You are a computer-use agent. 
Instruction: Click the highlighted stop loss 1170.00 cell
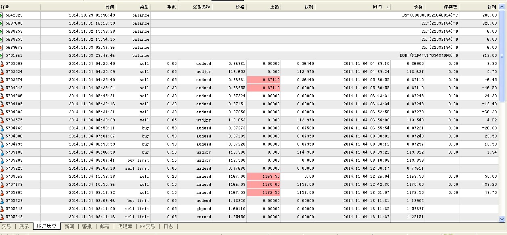point(264,185)
